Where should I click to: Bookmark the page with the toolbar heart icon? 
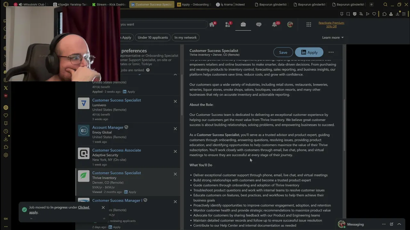tap(374, 14)
